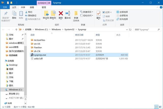Image resolution: width=163 pixels, height=109 pixels.
Task: Sort by Date modified (修改日期) column header
Action: click(x=79, y=35)
